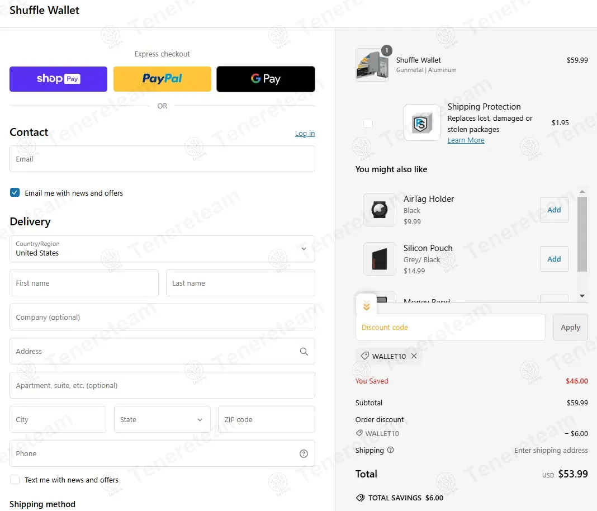Screen dimensions: 597x511
Task: Click into the First name field
Action: [84, 283]
